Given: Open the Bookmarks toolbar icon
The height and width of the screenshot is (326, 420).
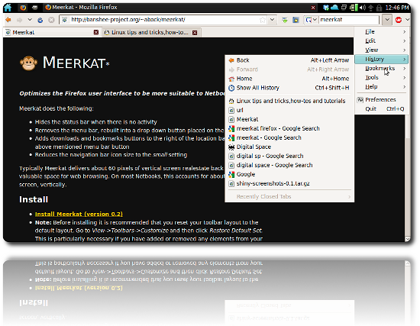Looking at the screenshot, I should [296, 20].
